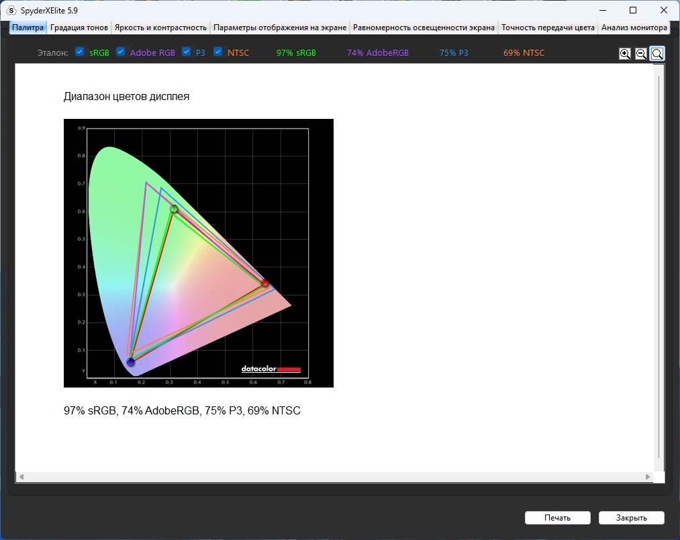Open the Анализ монитора tab
The image size is (680, 540).
tap(634, 28)
